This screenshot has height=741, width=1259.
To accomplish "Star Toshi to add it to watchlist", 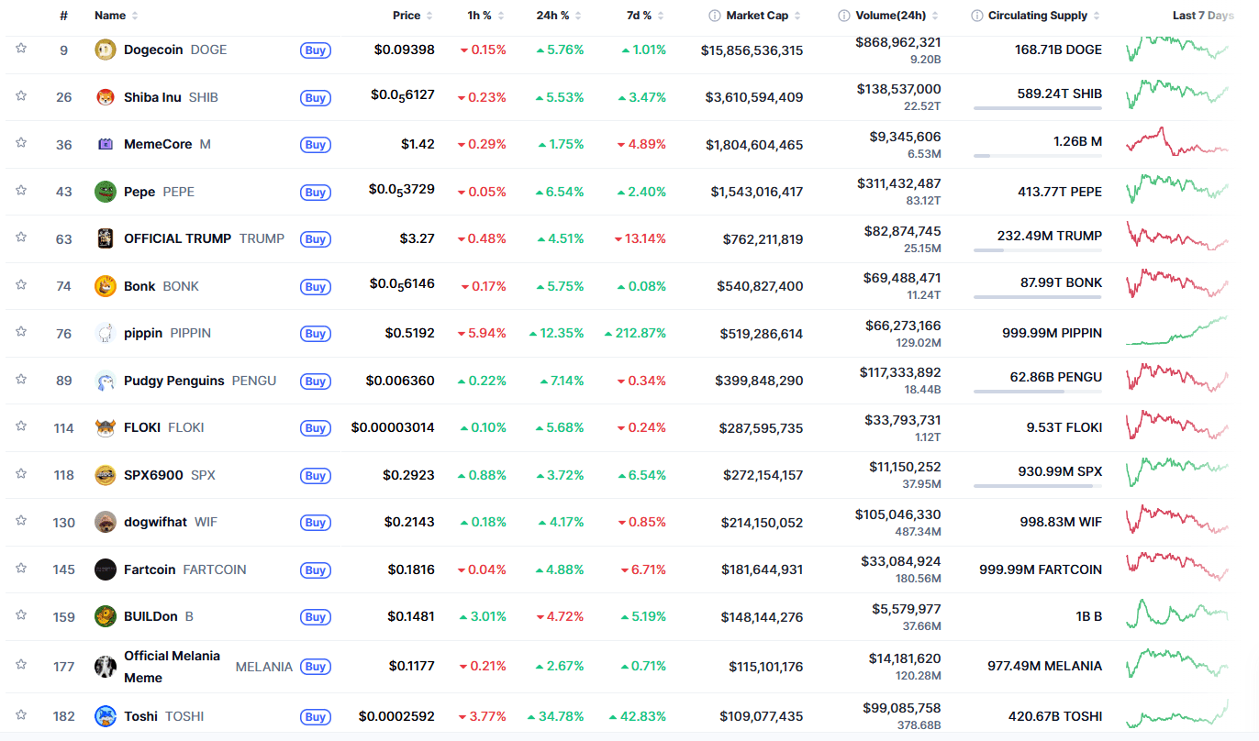I will point(20,716).
